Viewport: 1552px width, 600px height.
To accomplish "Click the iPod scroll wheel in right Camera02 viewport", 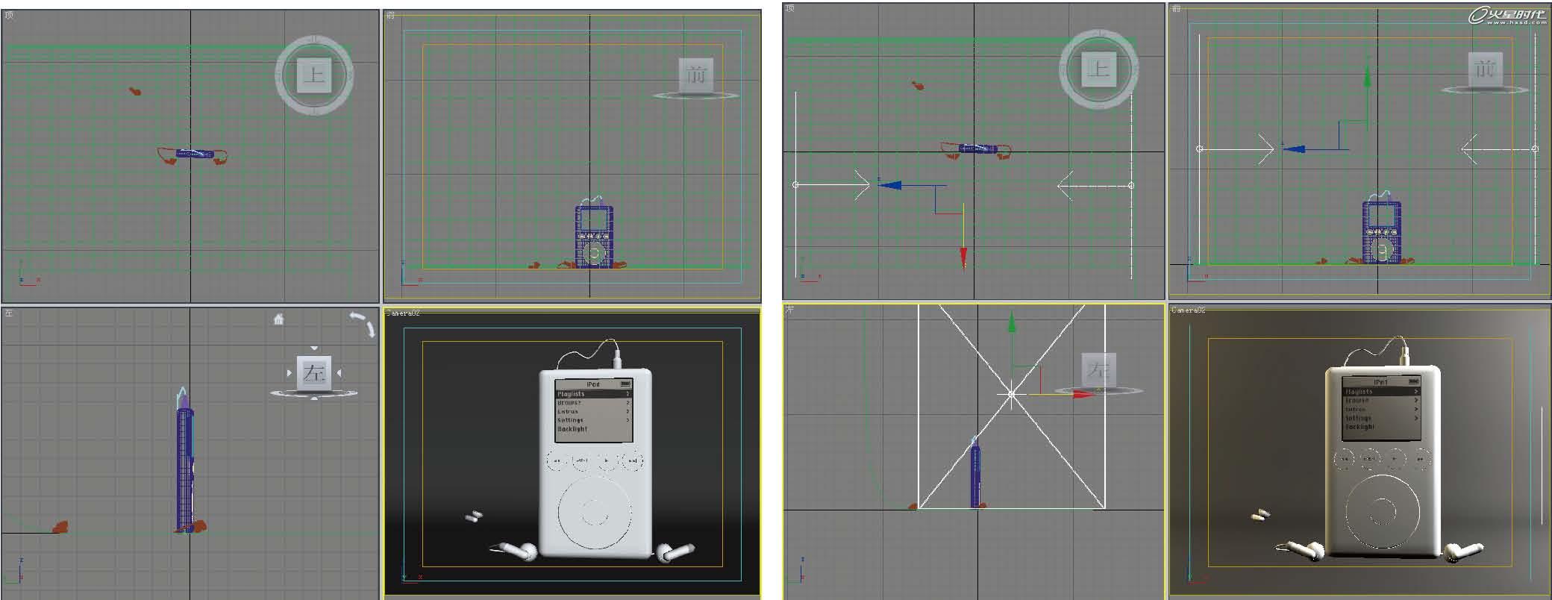I will pos(1382,511).
